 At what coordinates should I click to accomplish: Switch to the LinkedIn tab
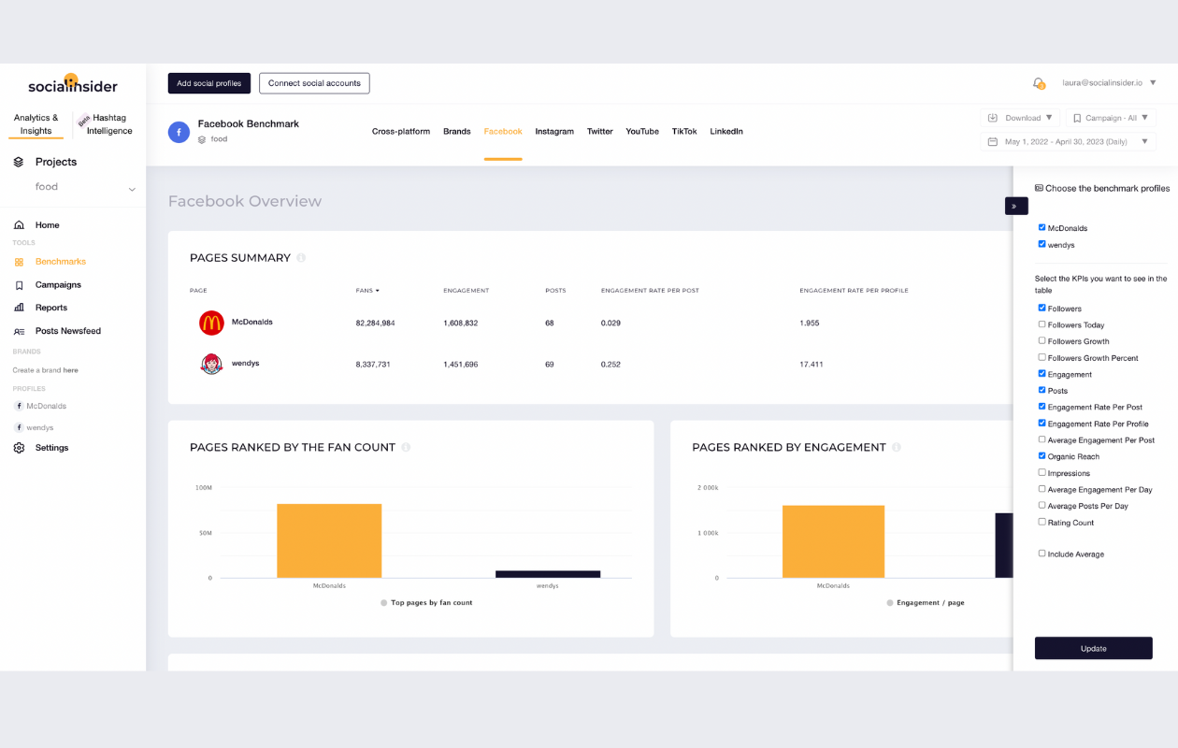726,132
